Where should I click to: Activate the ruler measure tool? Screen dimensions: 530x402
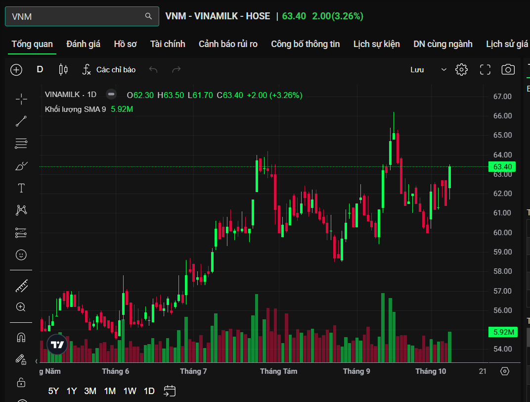[x=21, y=286]
